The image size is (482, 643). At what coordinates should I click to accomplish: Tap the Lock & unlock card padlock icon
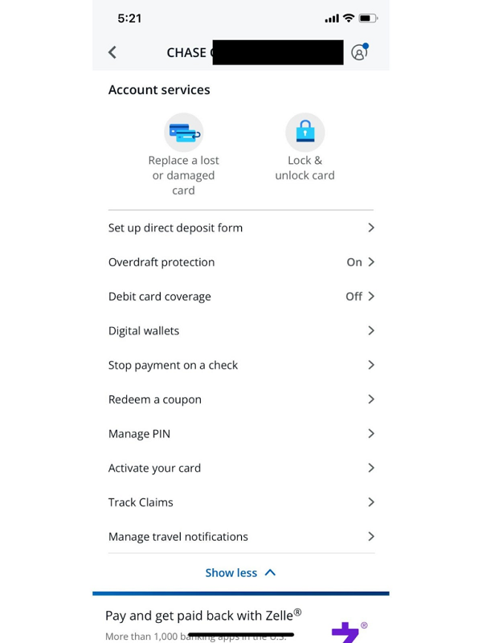point(304,131)
